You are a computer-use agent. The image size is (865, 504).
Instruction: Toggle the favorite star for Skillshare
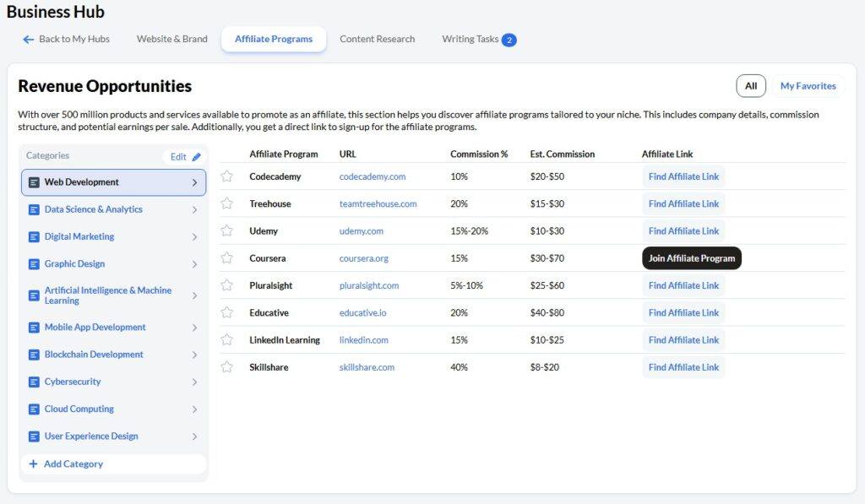pyautogui.click(x=226, y=367)
